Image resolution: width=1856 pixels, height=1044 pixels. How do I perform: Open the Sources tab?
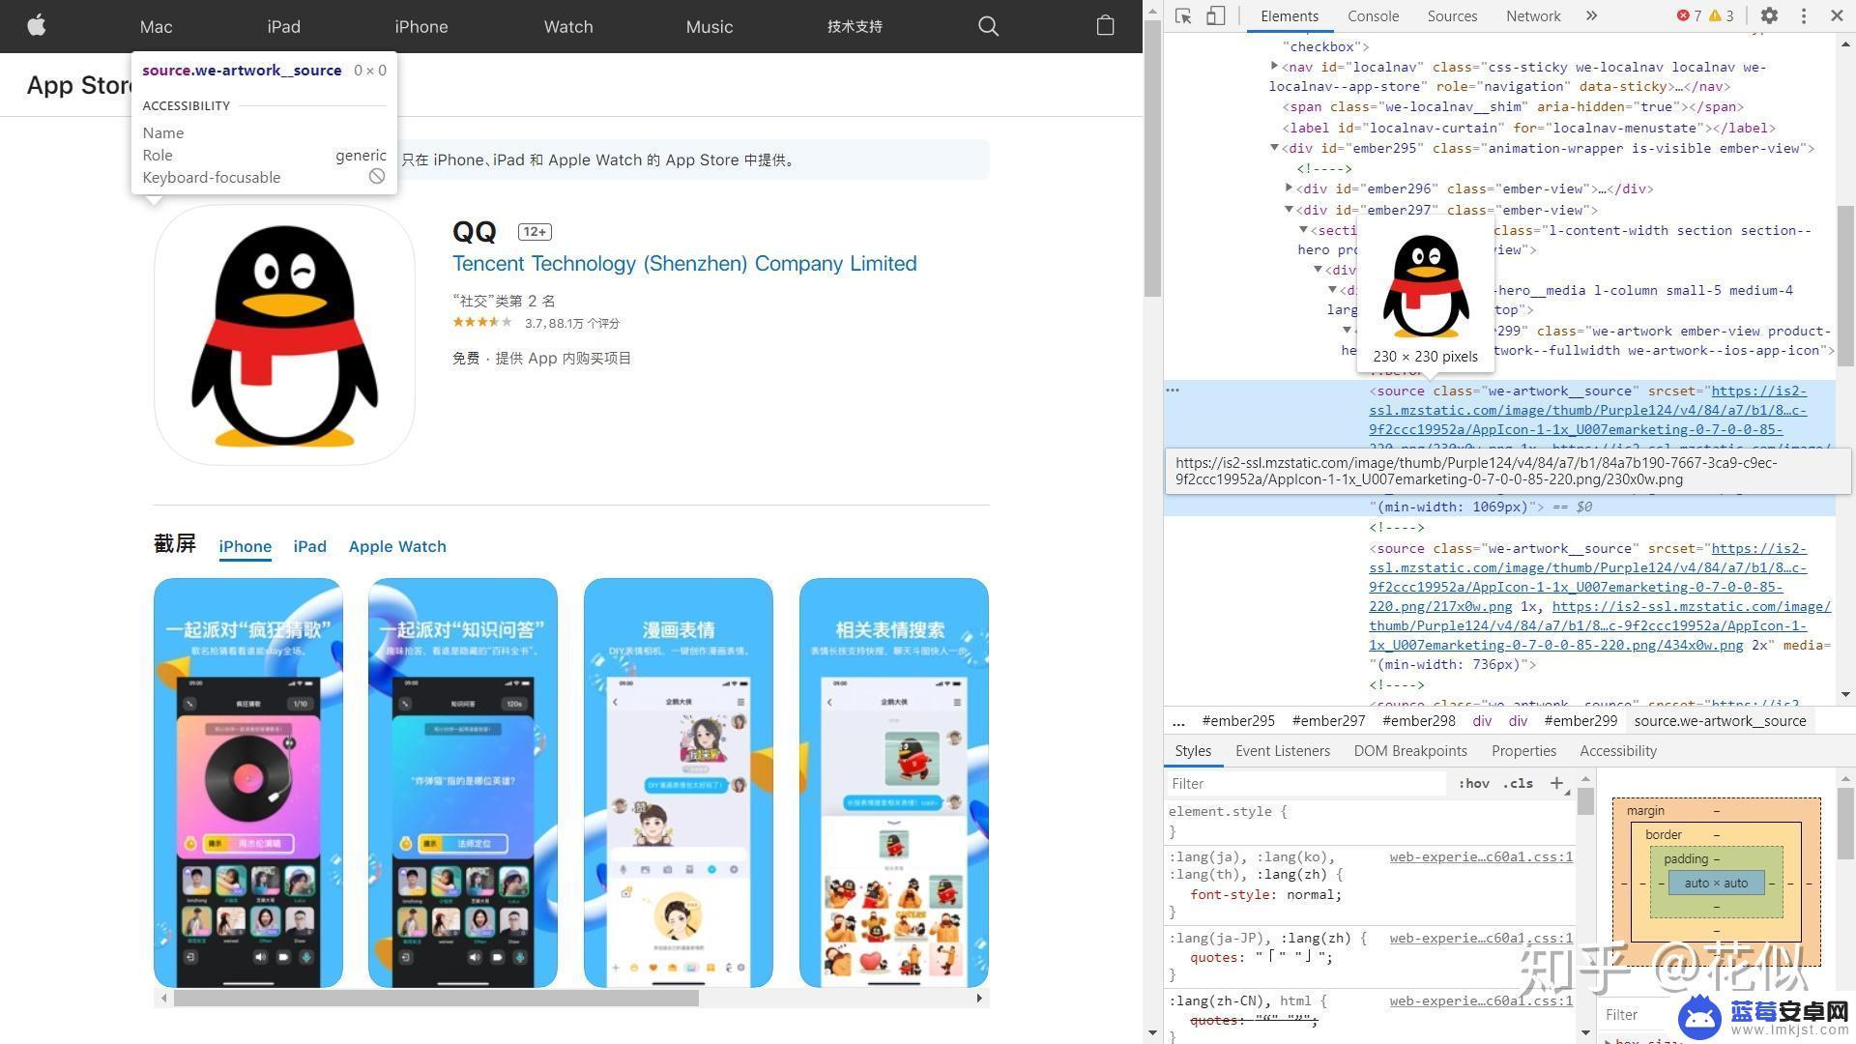pos(1452,15)
